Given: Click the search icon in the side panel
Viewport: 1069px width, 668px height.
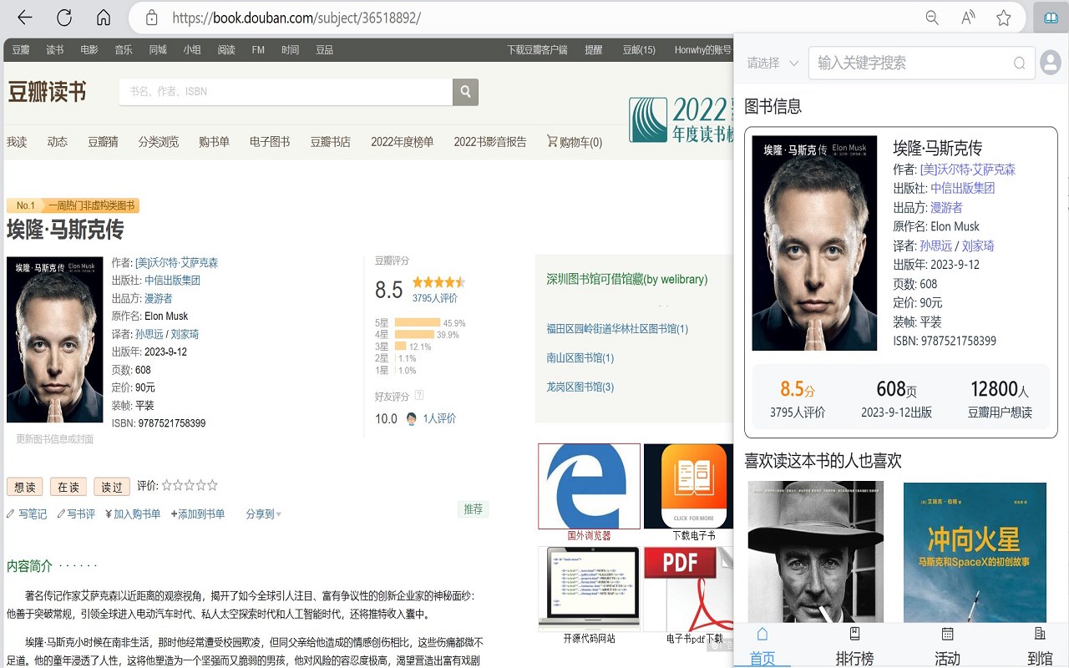Looking at the screenshot, I should (1019, 63).
